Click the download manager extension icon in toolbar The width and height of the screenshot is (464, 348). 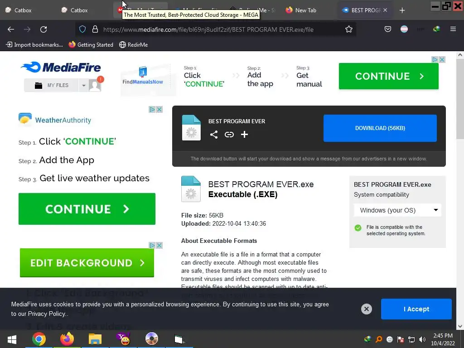436,29
